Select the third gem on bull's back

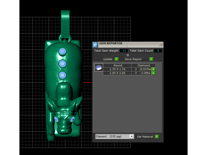pos(63,75)
